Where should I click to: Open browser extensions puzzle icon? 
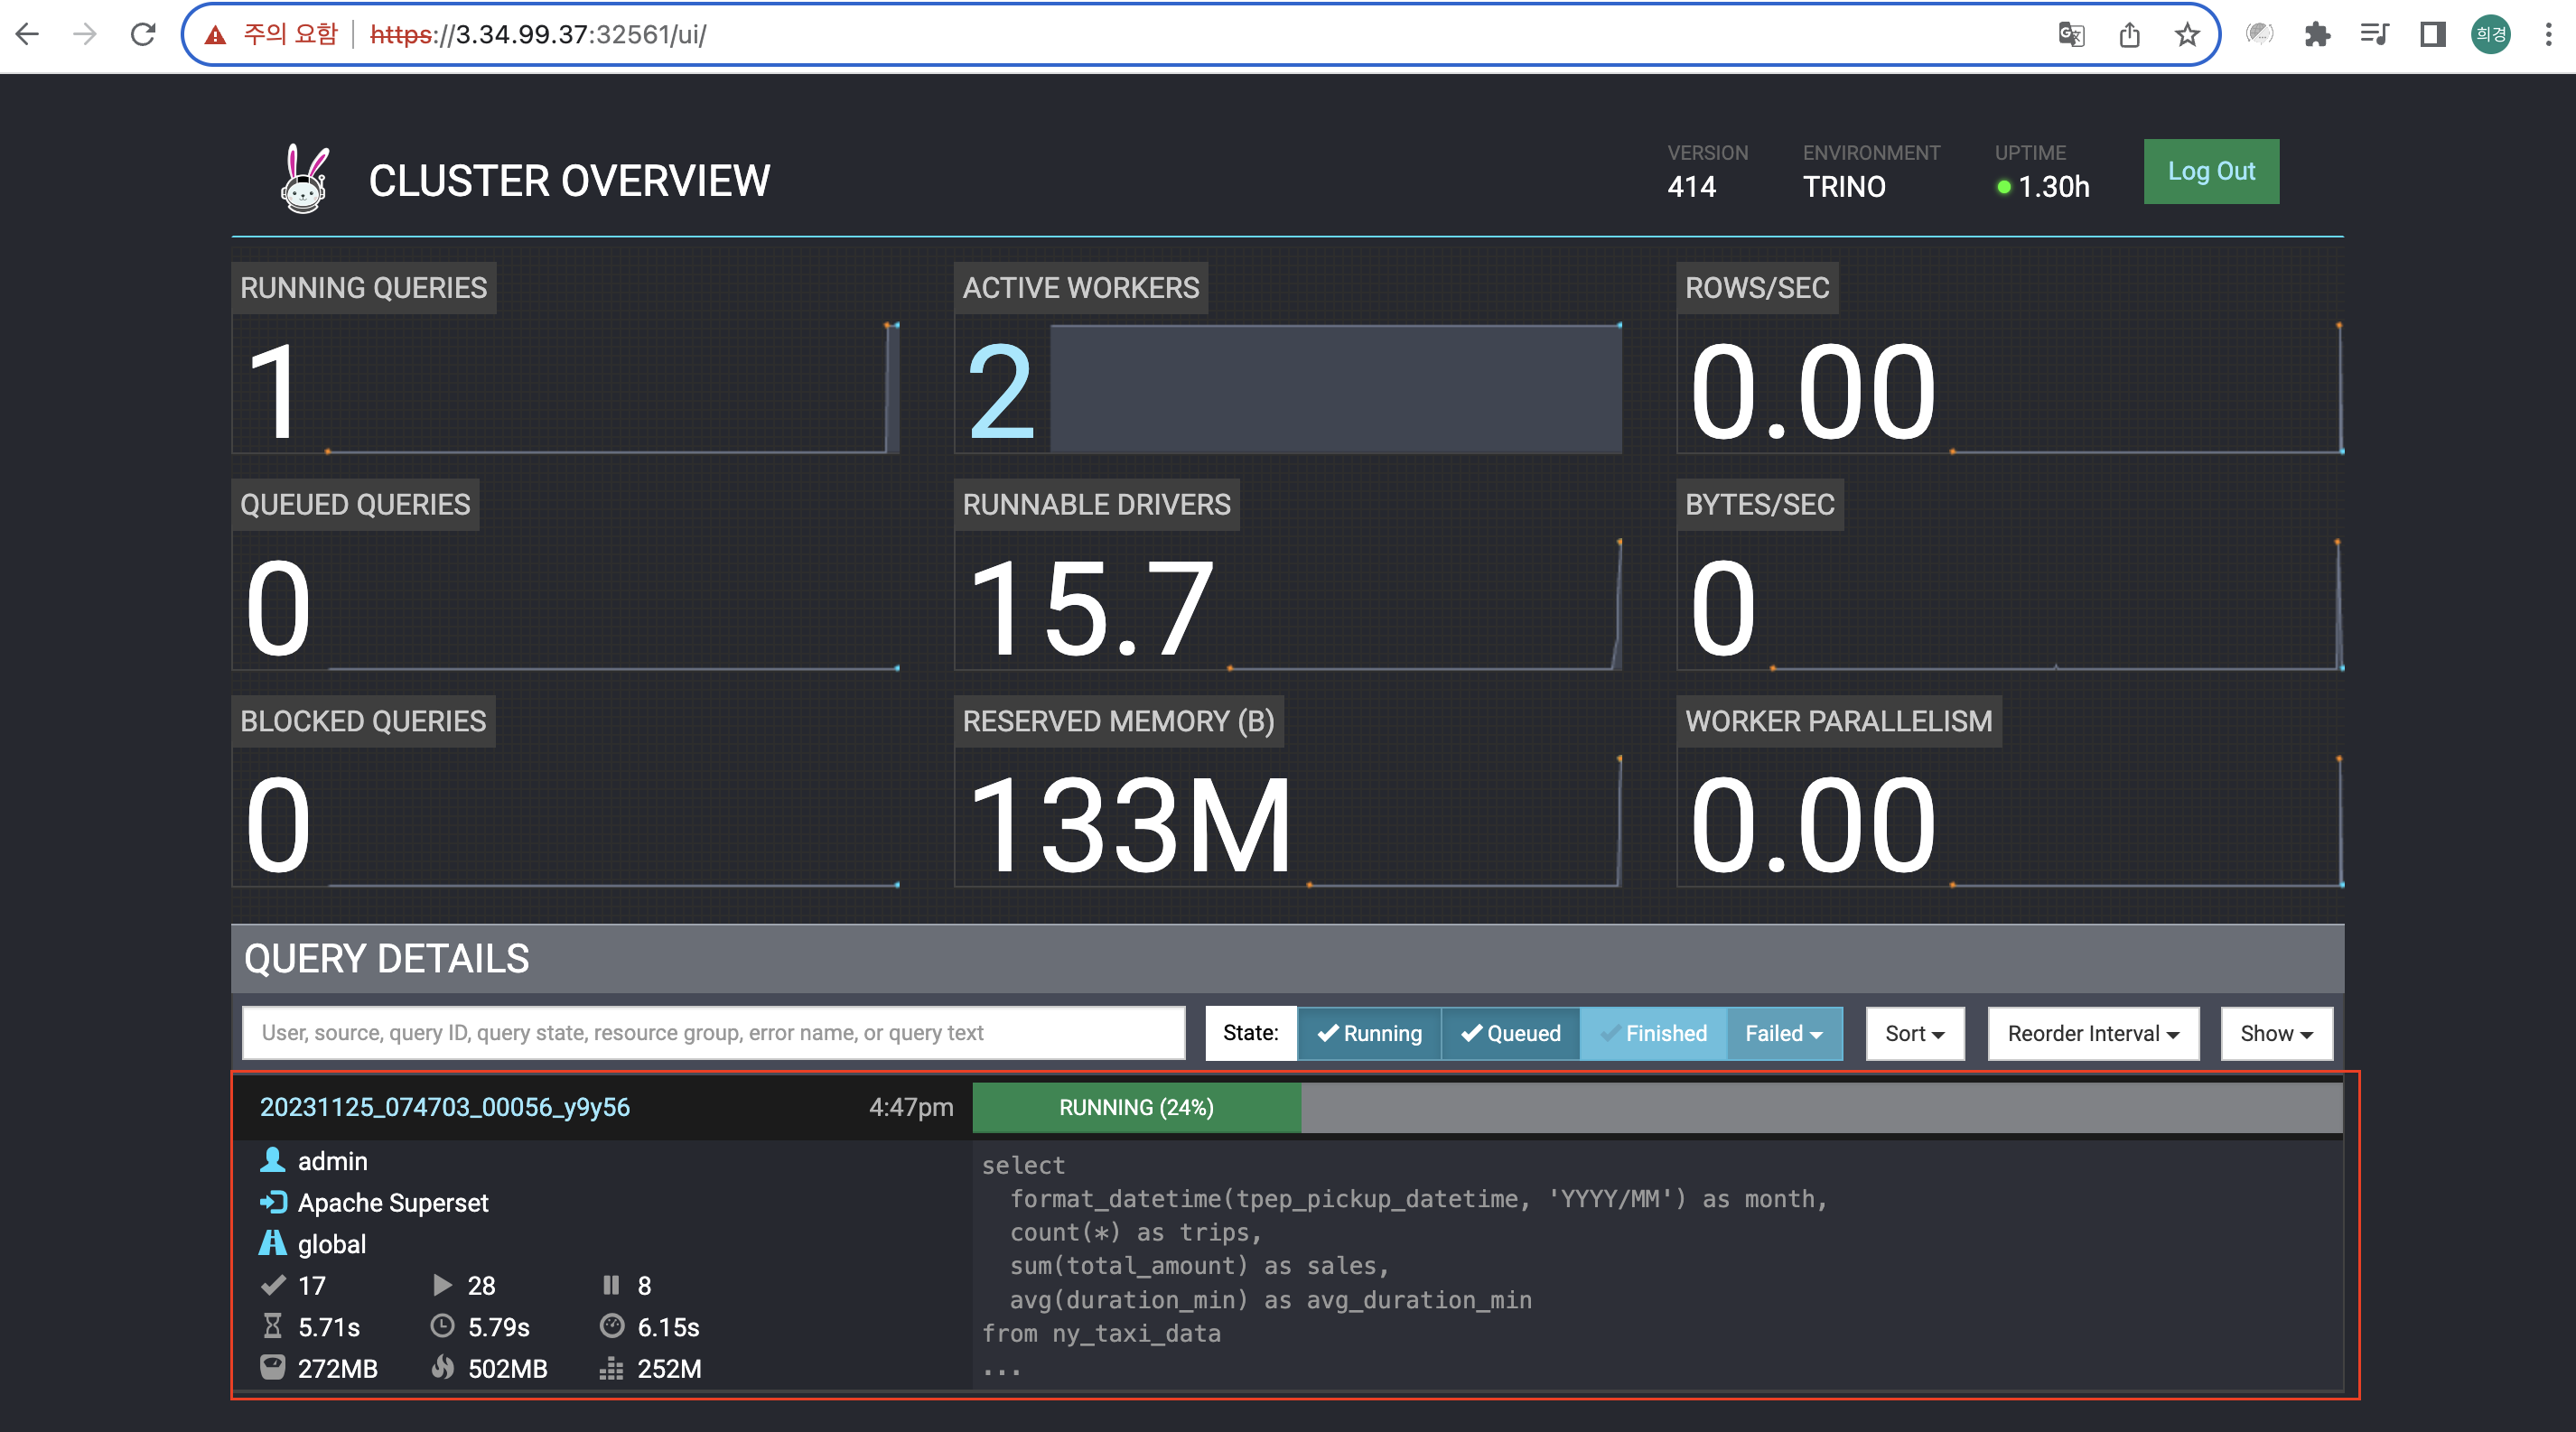click(2316, 35)
